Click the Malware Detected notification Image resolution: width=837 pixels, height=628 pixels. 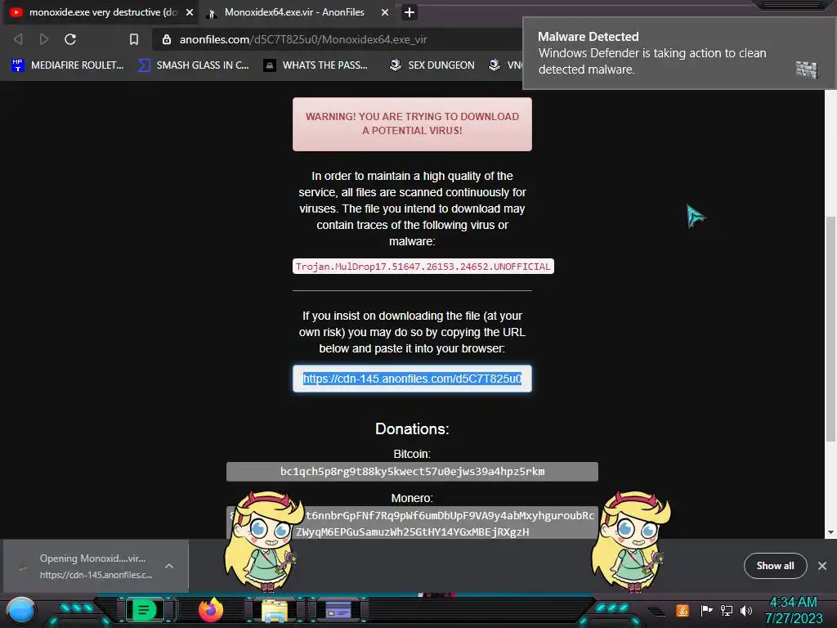tap(679, 53)
